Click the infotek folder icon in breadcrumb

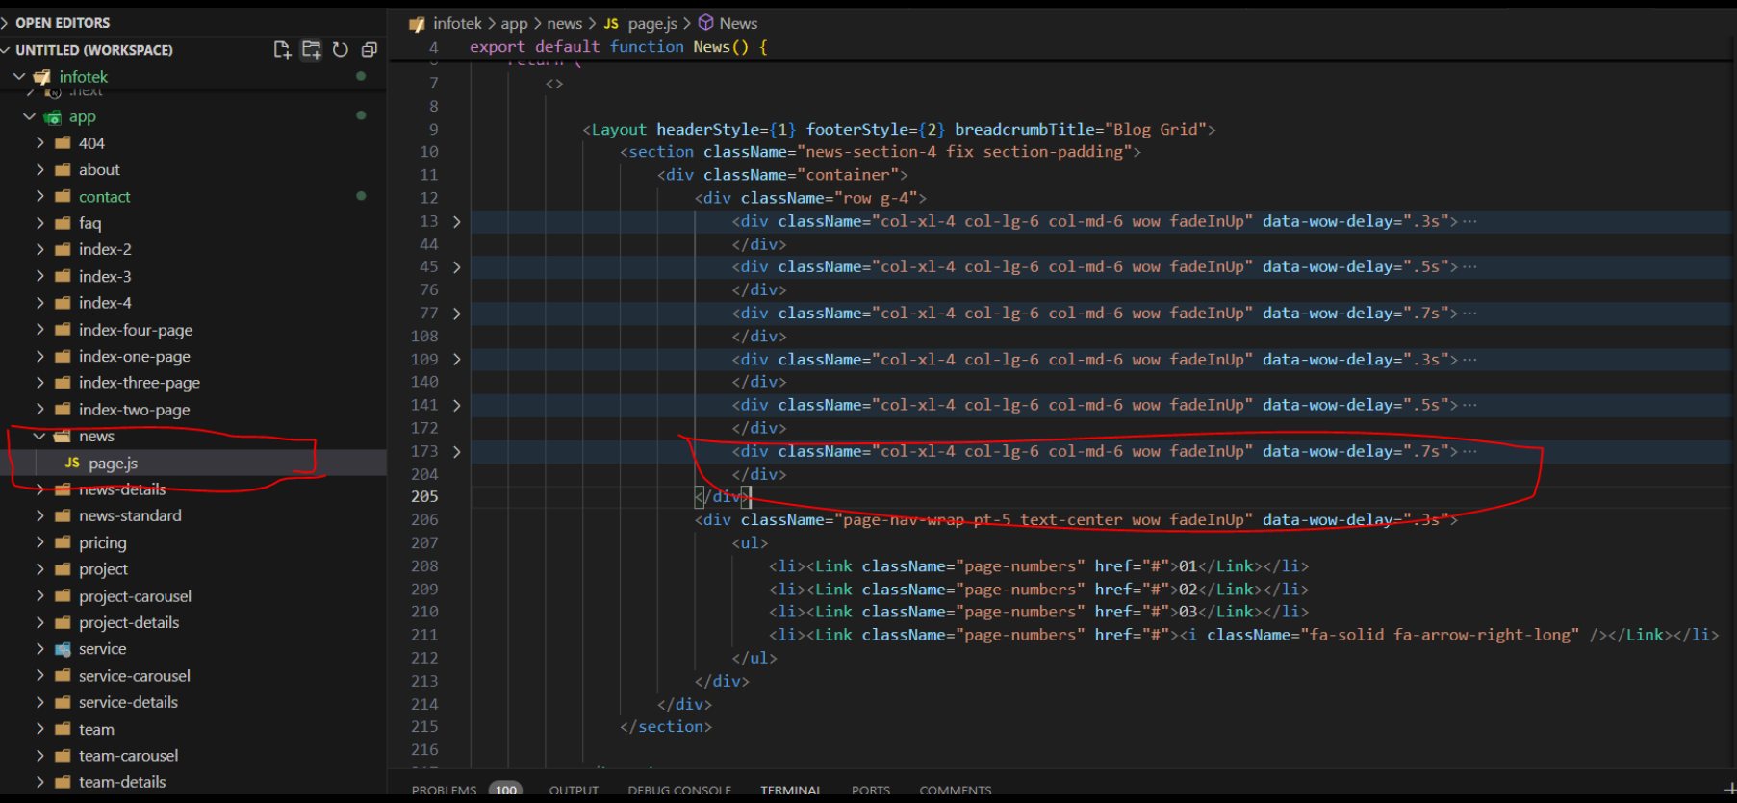pyautogui.click(x=417, y=24)
